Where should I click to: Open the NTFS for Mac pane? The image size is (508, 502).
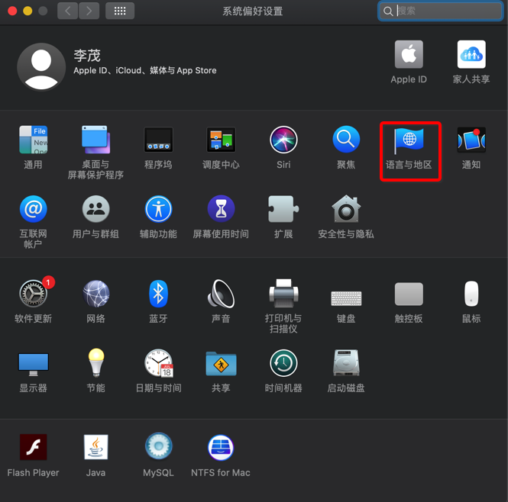pos(221,448)
